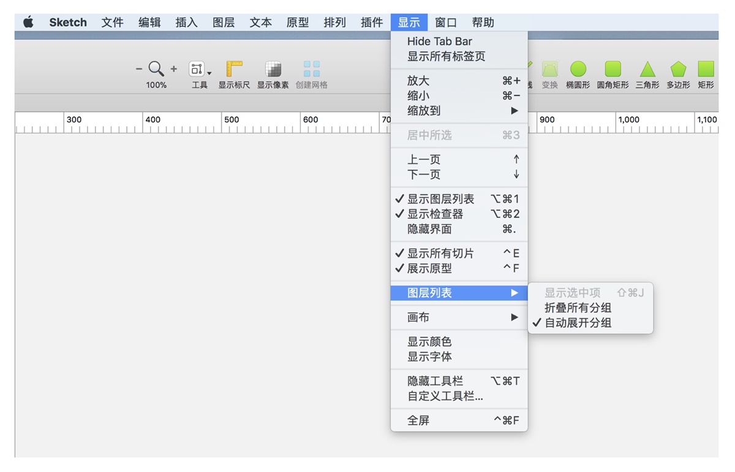
Task: Open the 原型 menu
Action: (x=298, y=23)
